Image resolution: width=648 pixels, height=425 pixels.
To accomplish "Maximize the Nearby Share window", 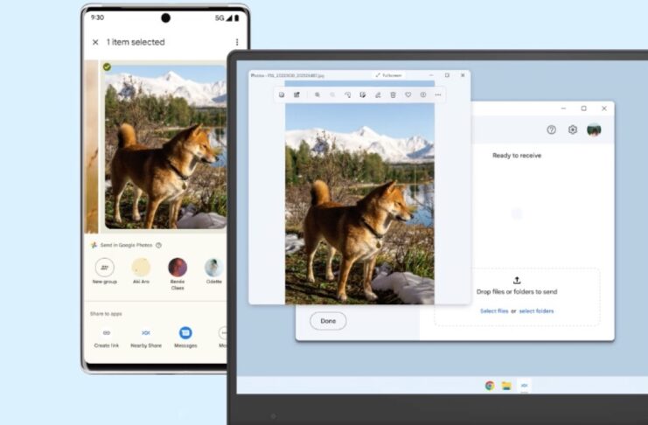I will (x=583, y=108).
